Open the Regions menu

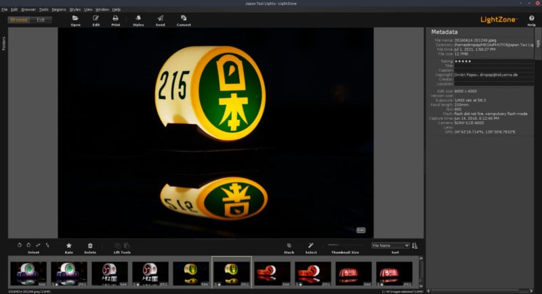[x=59, y=10]
